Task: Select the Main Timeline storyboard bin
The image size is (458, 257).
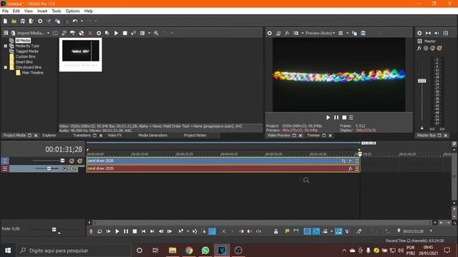Action: click(x=32, y=73)
